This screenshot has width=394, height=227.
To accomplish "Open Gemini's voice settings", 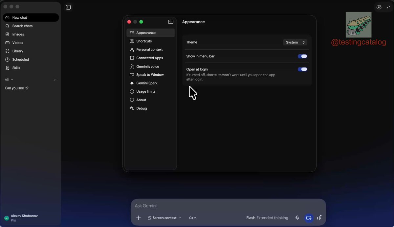I will pyautogui.click(x=150, y=66).
